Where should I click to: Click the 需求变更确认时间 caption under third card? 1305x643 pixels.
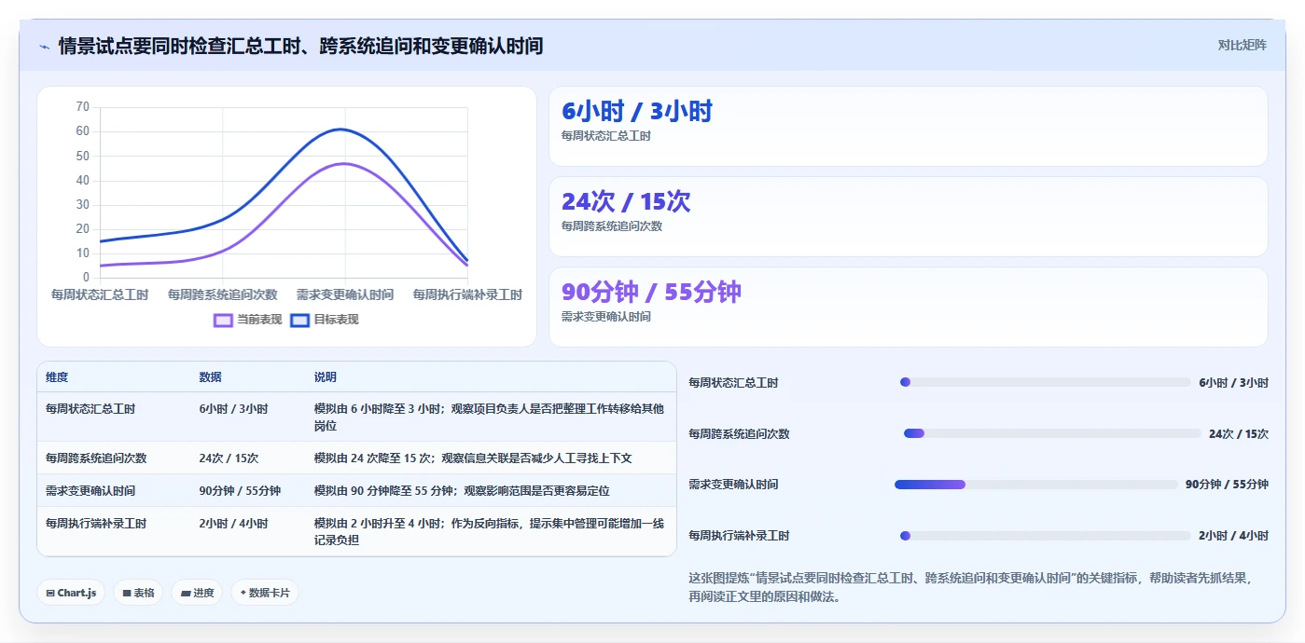point(606,317)
